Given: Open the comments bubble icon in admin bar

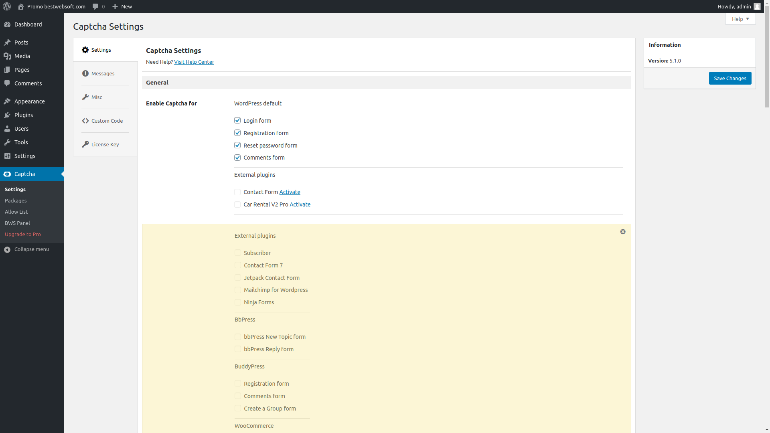Looking at the screenshot, I should 95,6.
